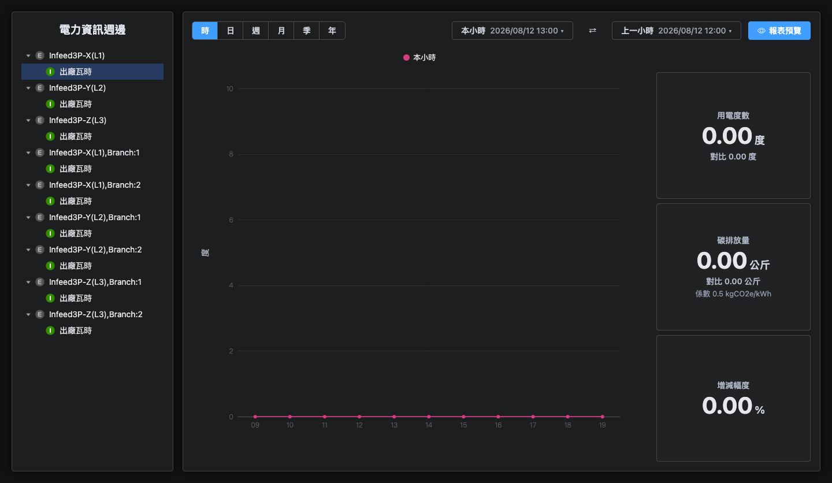Open the 上一小時 2026/08/12 12:00 dropdown
Screen dimensions: 832x483
click(x=677, y=31)
